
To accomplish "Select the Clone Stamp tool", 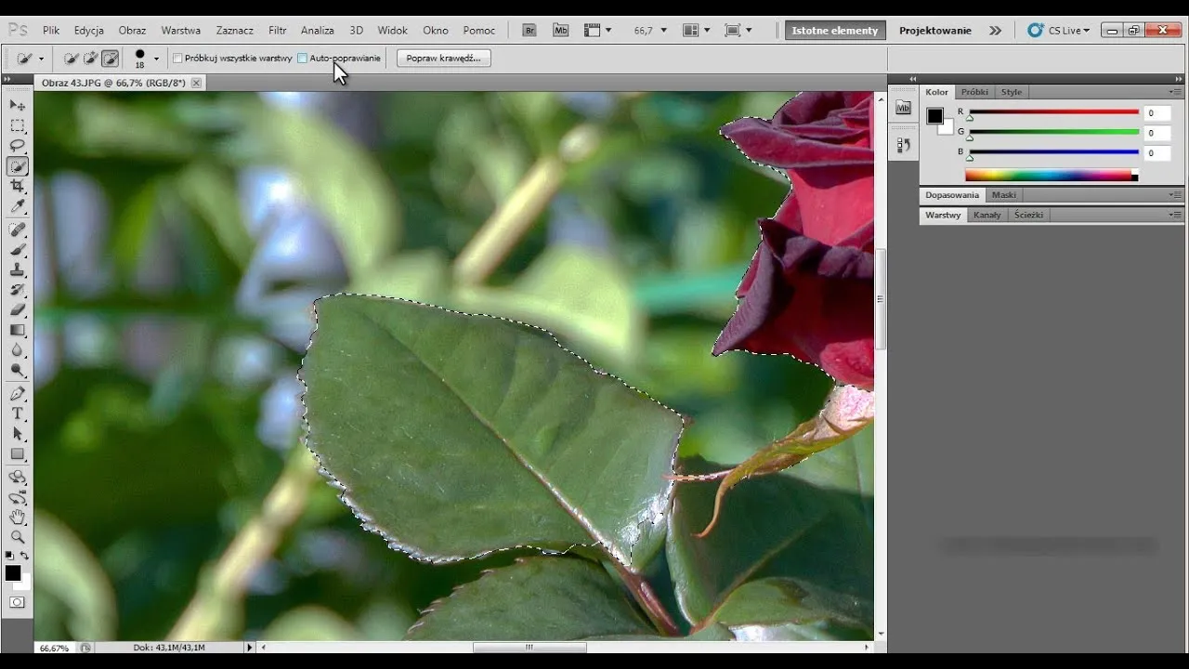I will (18, 269).
